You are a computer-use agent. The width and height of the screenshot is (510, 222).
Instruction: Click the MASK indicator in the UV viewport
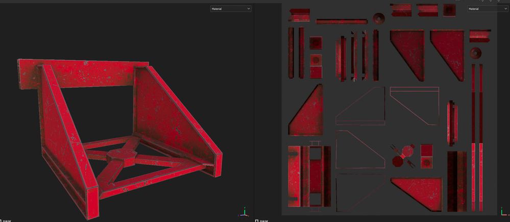262,220
